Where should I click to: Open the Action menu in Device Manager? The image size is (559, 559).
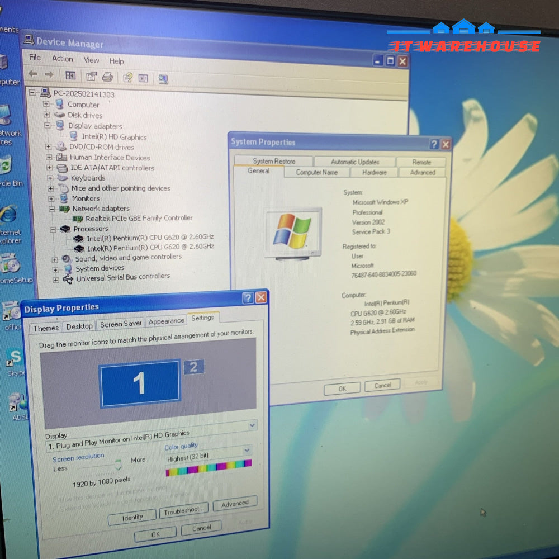click(x=62, y=59)
